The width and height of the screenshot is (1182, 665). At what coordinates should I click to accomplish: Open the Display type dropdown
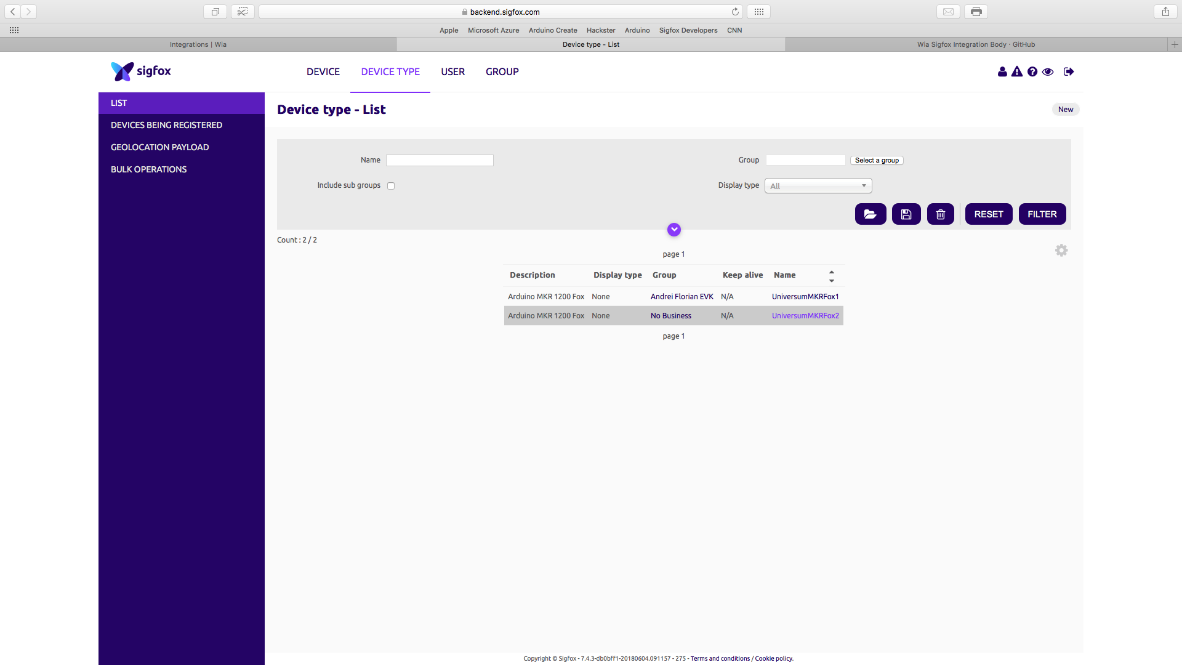pos(818,186)
